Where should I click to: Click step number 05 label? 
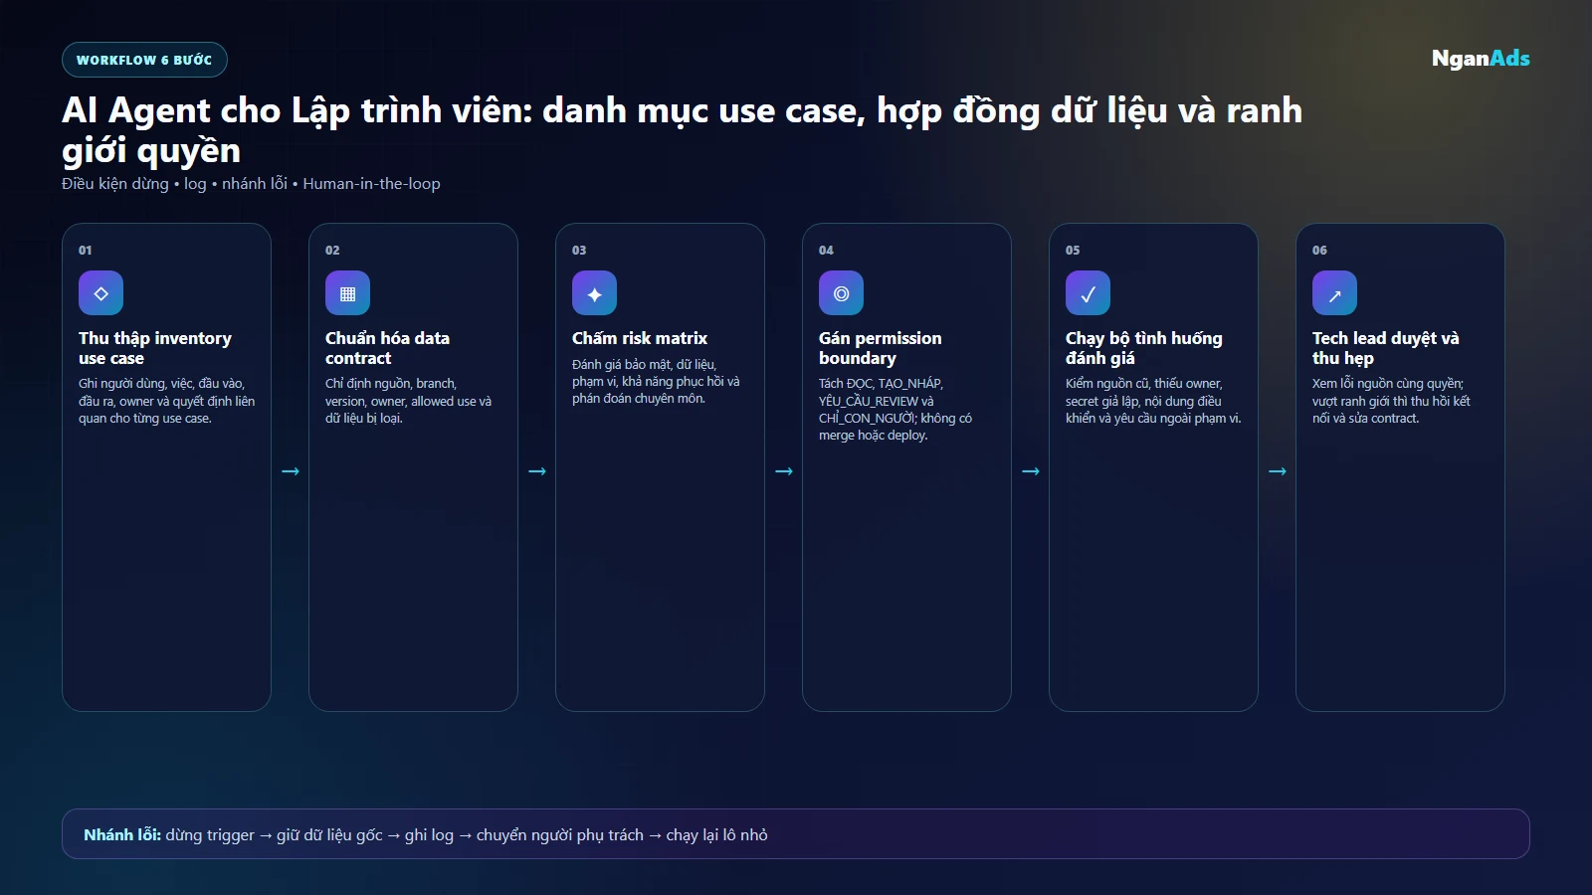1073,251
